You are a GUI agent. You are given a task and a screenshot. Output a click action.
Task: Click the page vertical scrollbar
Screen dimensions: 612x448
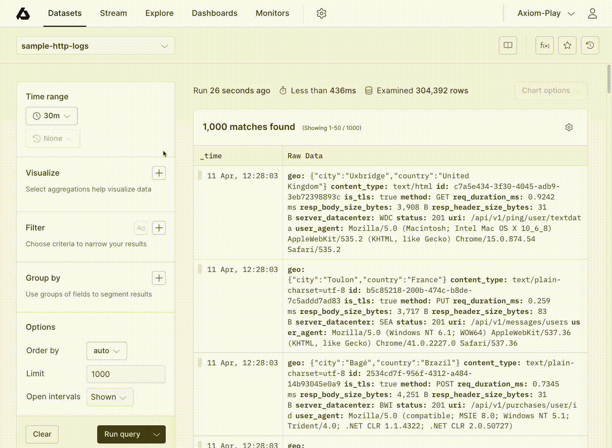(x=609, y=79)
